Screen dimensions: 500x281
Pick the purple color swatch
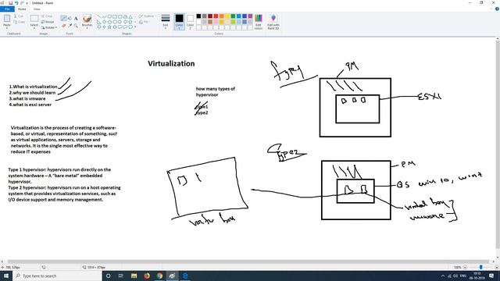click(x=250, y=16)
